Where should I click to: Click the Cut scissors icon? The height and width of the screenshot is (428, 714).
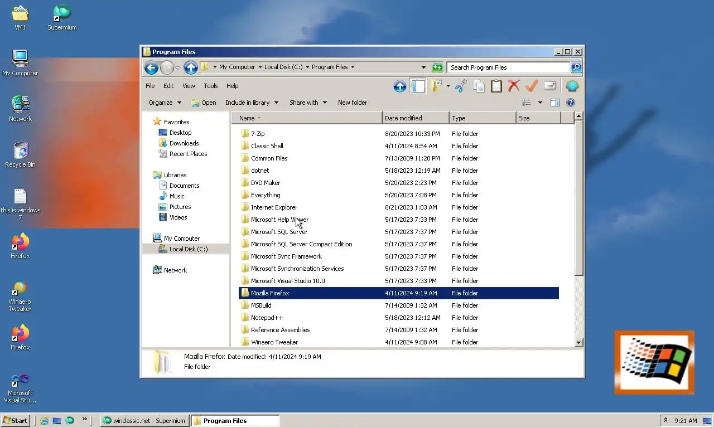click(x=461, y=86)
